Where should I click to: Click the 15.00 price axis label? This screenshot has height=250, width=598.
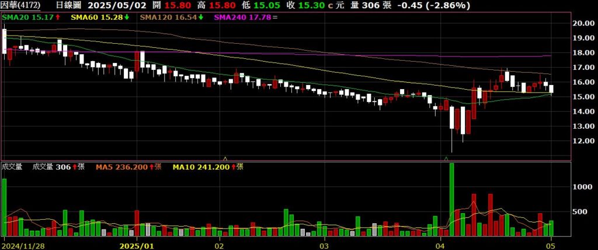point(585,97)
